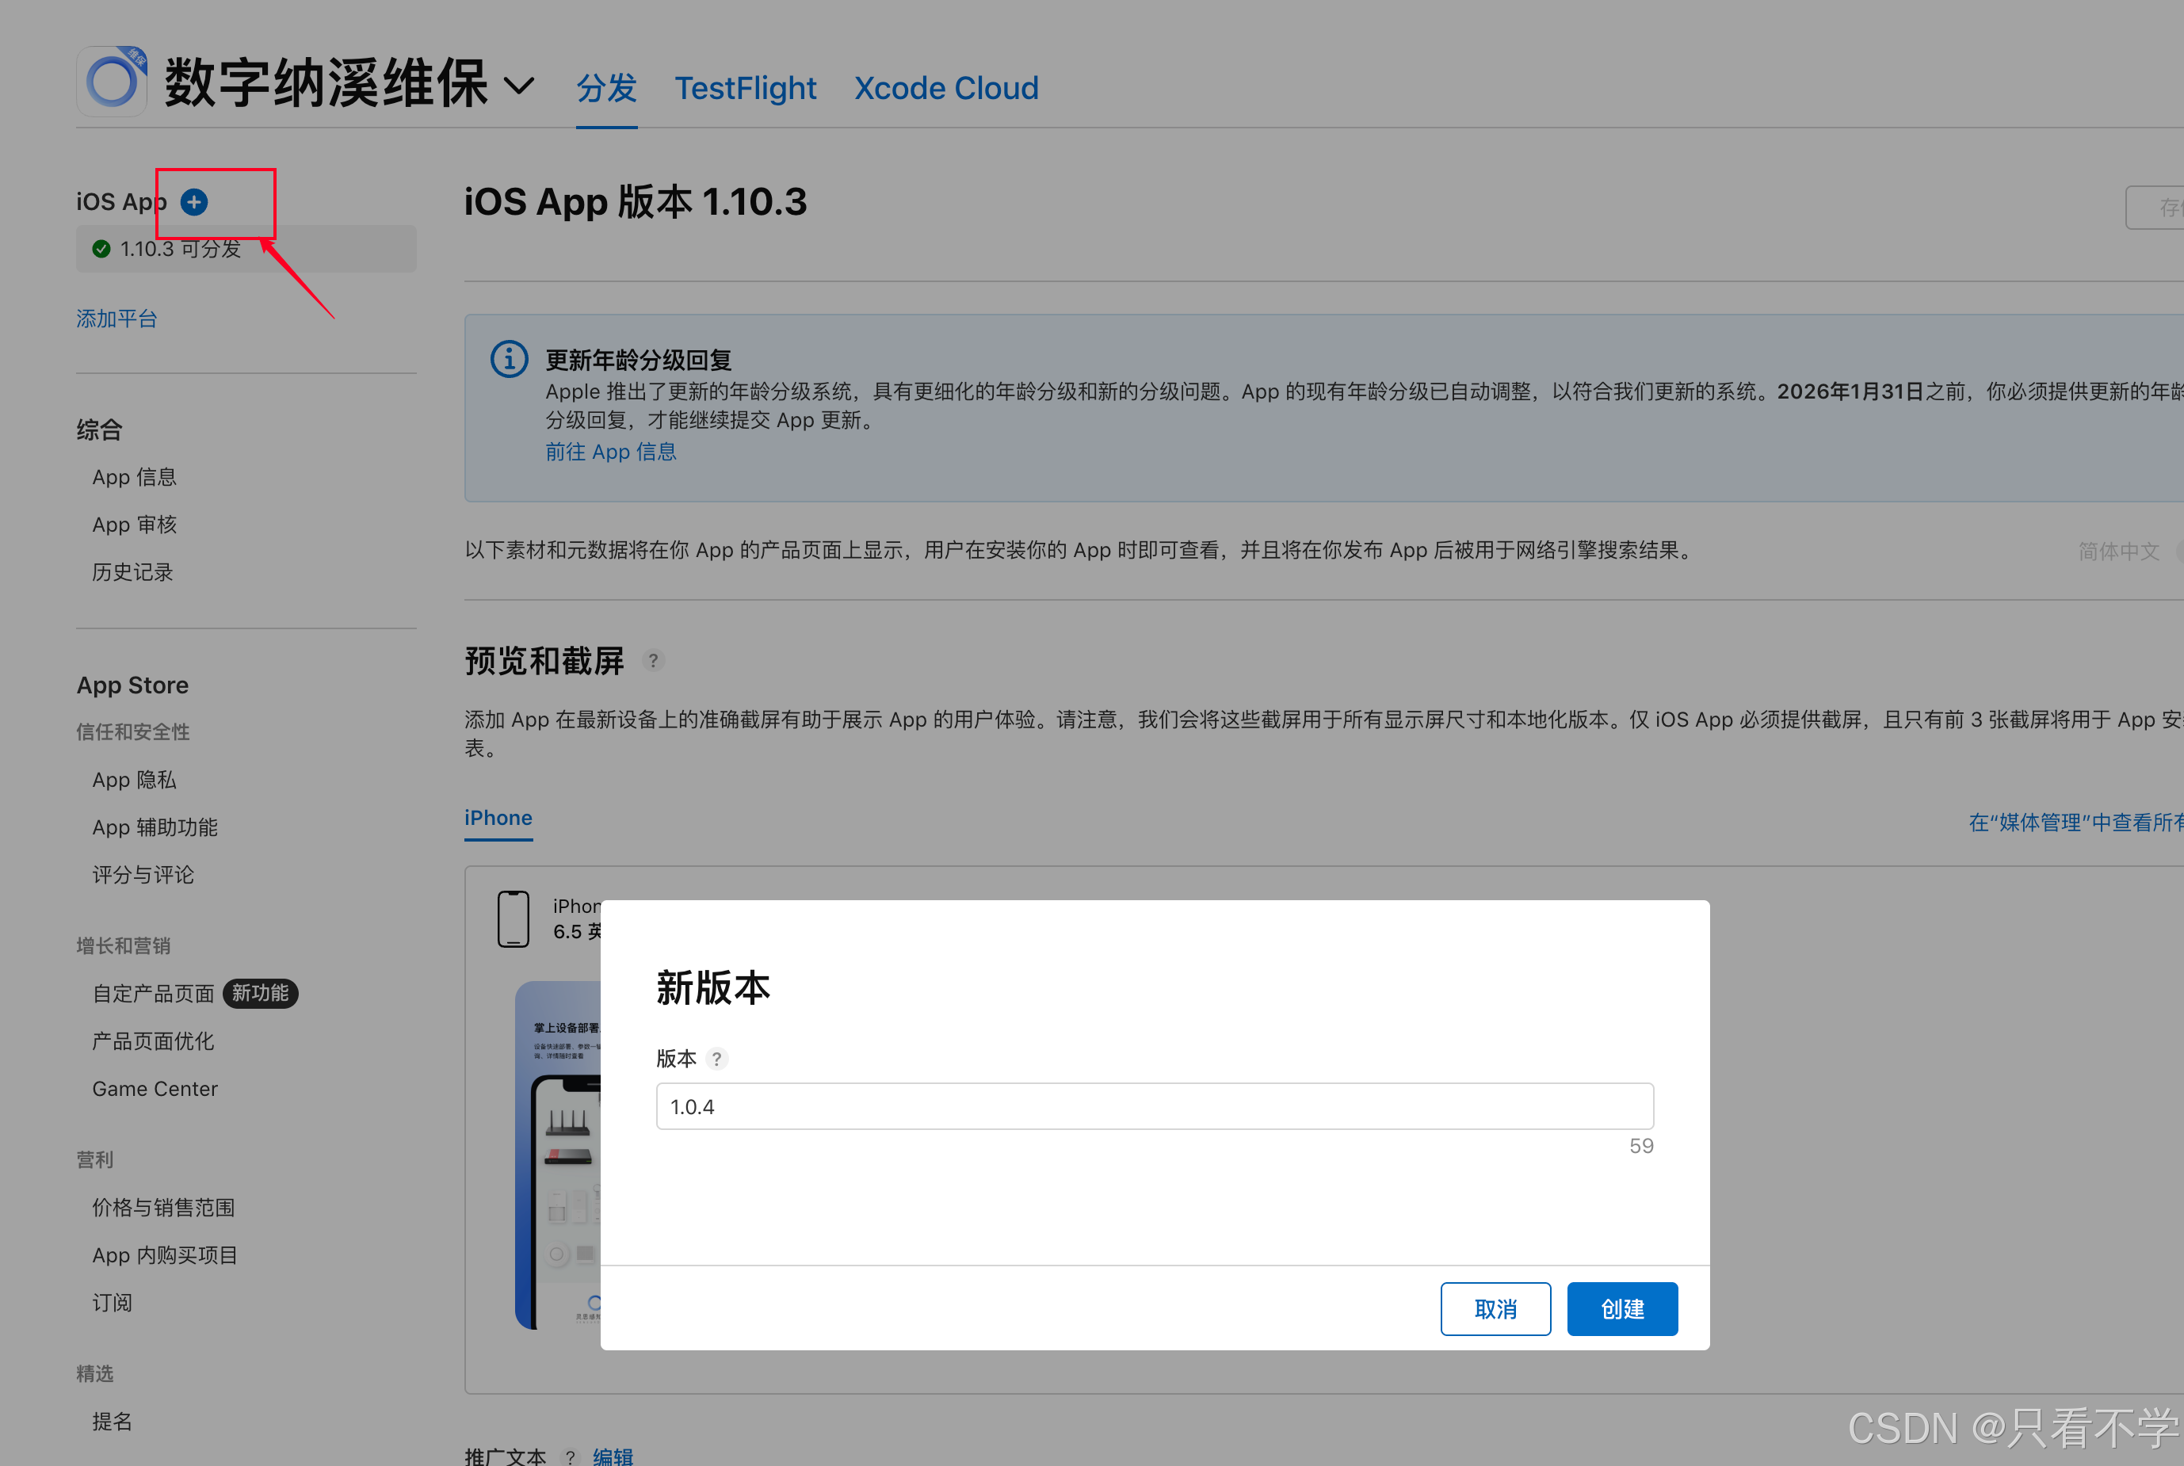The width and height of the screenshot is (2184, 1466).
Task: Click the plus icon next to iOS App
Action: [x=194, y=202]
